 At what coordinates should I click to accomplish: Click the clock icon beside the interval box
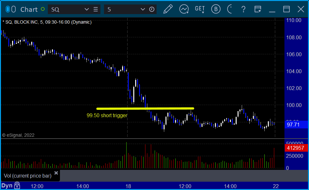152,9
